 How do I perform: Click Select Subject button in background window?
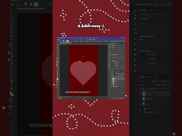click(152, 59)
